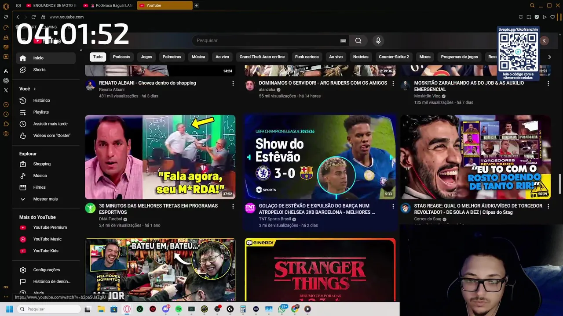
Task: Open Moskitão Vlog channel link
Action: (427, 96)
